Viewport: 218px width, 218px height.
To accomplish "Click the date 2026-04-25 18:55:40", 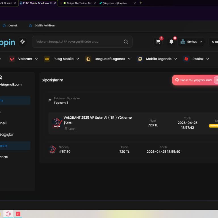I will [163, 152].
